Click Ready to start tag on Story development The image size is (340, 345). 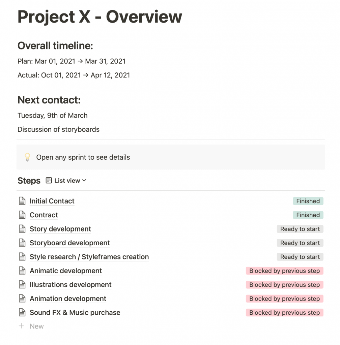point(300,229)
